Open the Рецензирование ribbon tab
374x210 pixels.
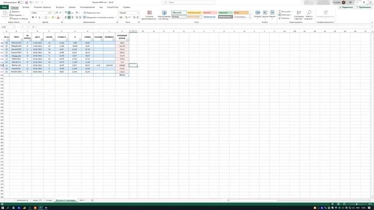click(87, 7)
